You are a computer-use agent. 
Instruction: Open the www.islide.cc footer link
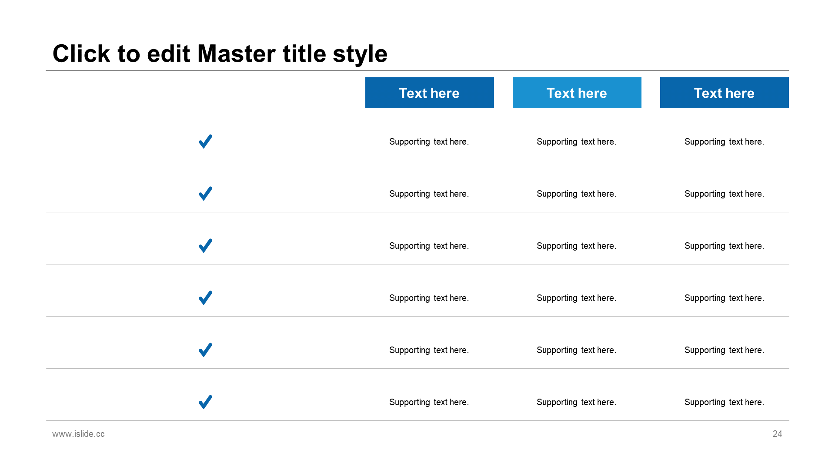78,434
